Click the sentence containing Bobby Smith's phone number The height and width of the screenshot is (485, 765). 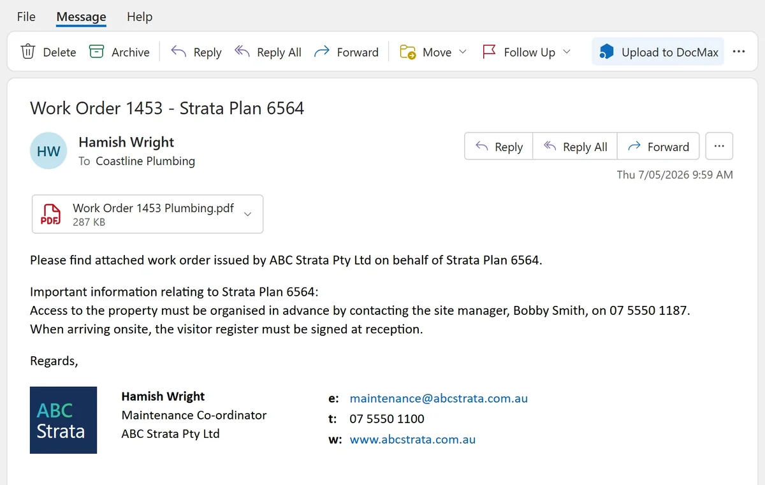pyautogui.click(x=360, y=311)
